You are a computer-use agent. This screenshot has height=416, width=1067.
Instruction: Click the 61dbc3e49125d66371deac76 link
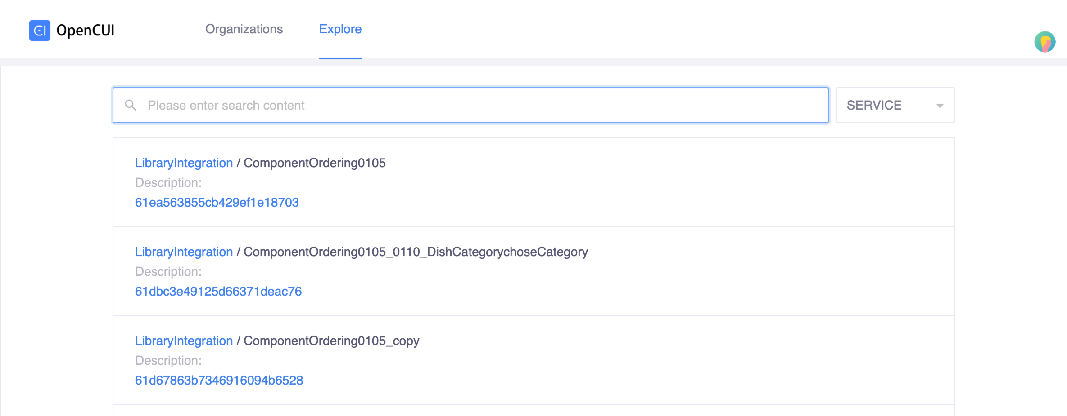click(218, 292)
